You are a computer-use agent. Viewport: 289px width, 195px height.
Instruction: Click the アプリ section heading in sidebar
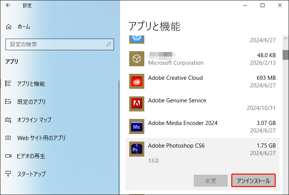click(x=12, y=61)
